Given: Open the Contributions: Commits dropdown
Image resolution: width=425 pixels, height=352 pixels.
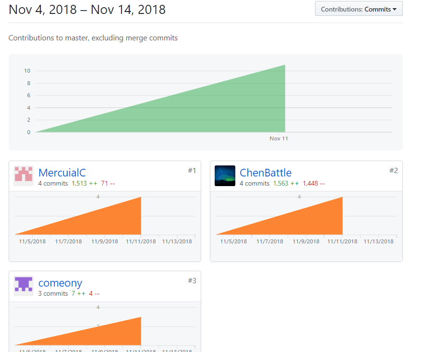Looking at the screenshot, I should [x=359, y=9].
